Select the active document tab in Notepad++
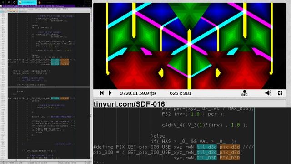 tap(12, 11)
